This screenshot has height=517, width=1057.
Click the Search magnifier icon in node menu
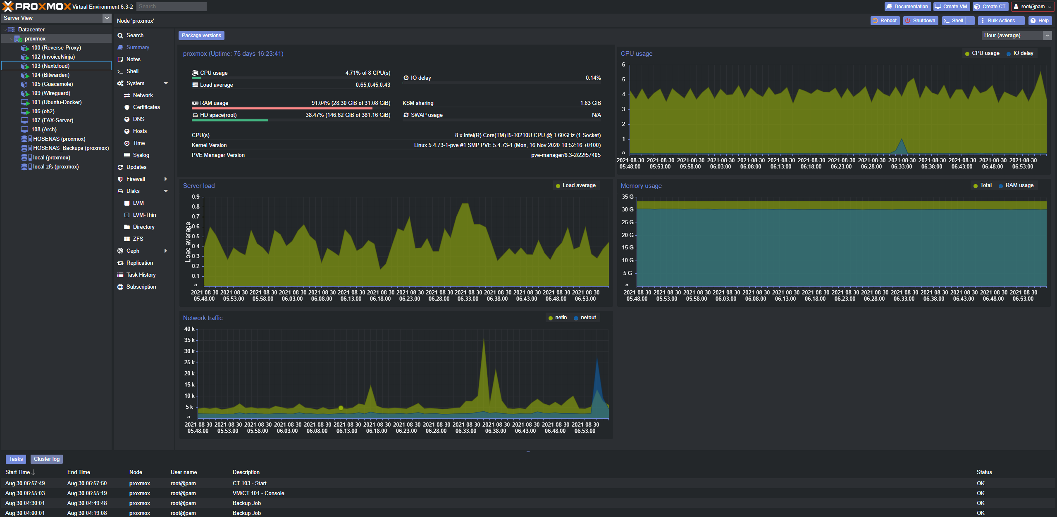[x=120, y=36]
